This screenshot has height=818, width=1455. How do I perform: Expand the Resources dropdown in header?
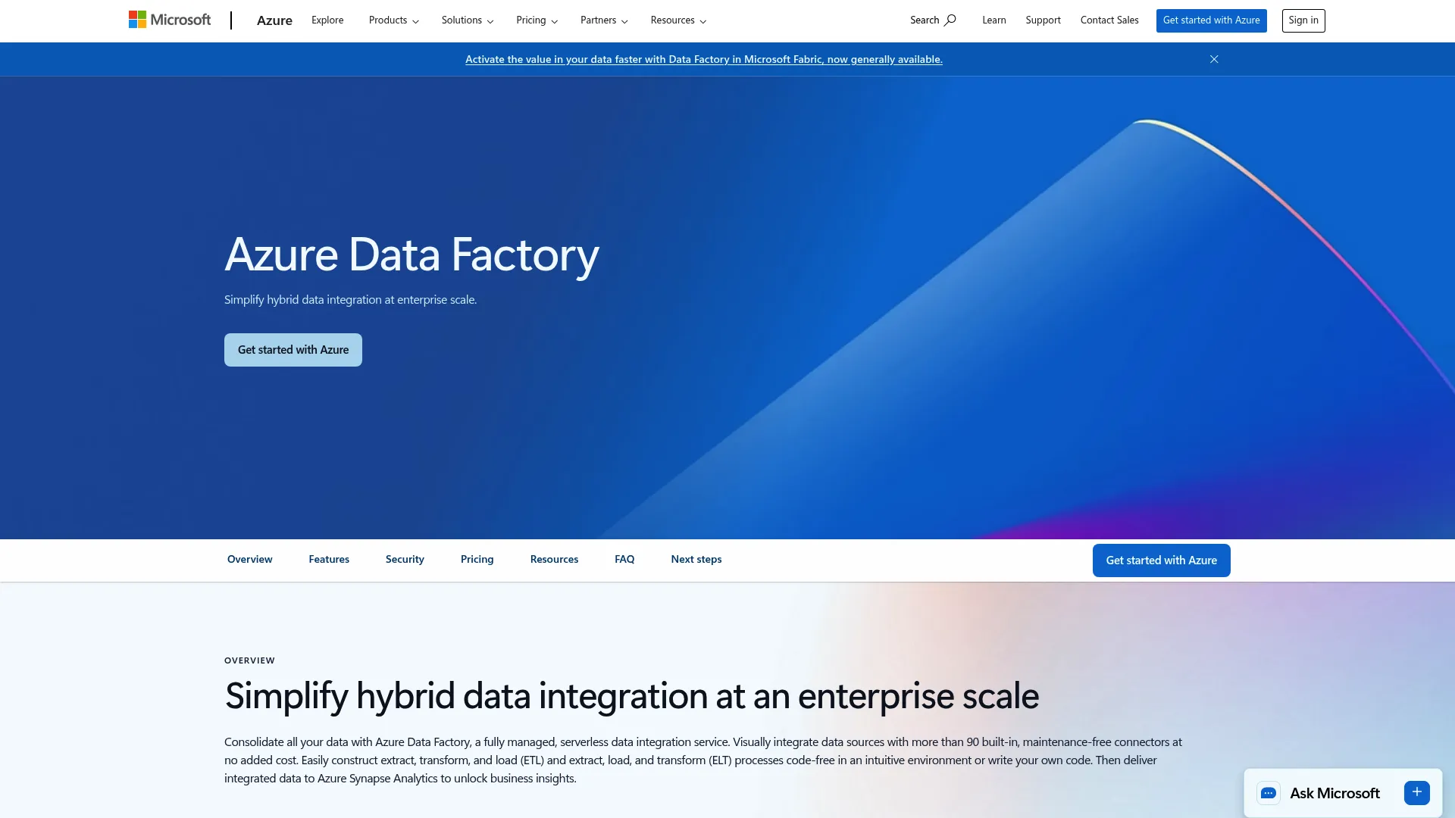[678, 20]
